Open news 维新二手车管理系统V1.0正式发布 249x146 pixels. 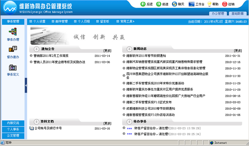(149, 102)
